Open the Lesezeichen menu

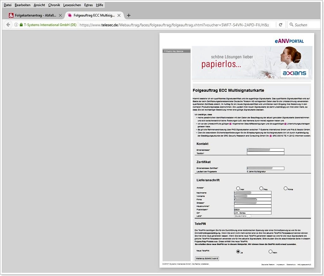(x=72, y=5)
